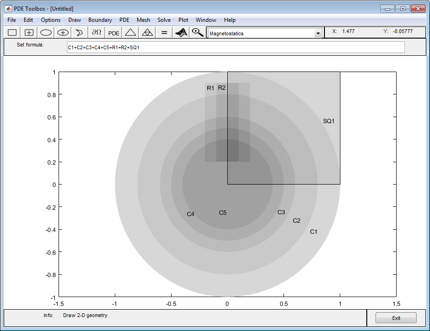
Task: Select the centered ellipse tool
Action: pyautogui.click(x=63, y=33)
